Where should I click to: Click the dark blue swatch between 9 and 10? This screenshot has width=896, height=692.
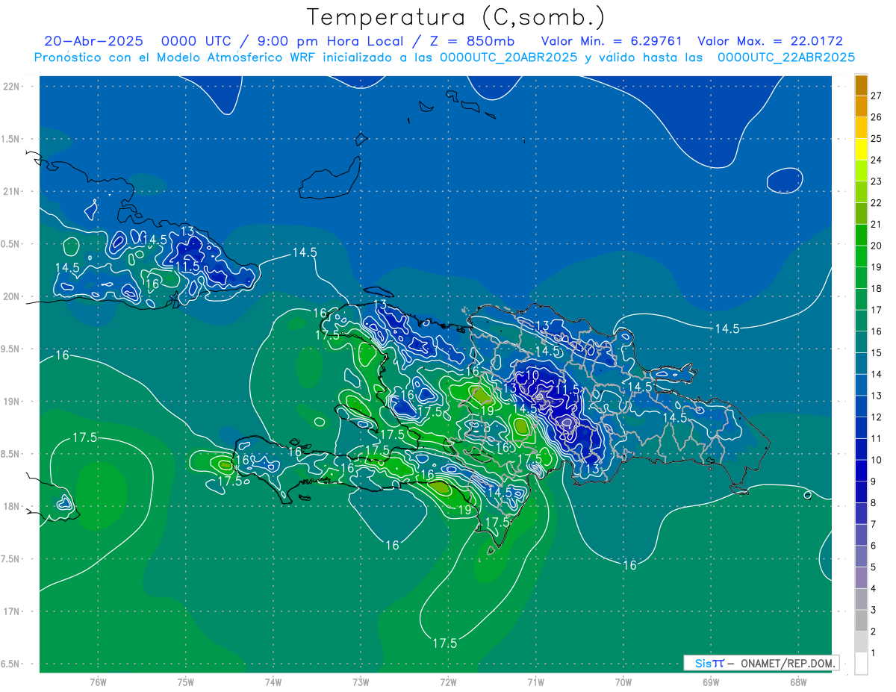click(x=861, y=471)
